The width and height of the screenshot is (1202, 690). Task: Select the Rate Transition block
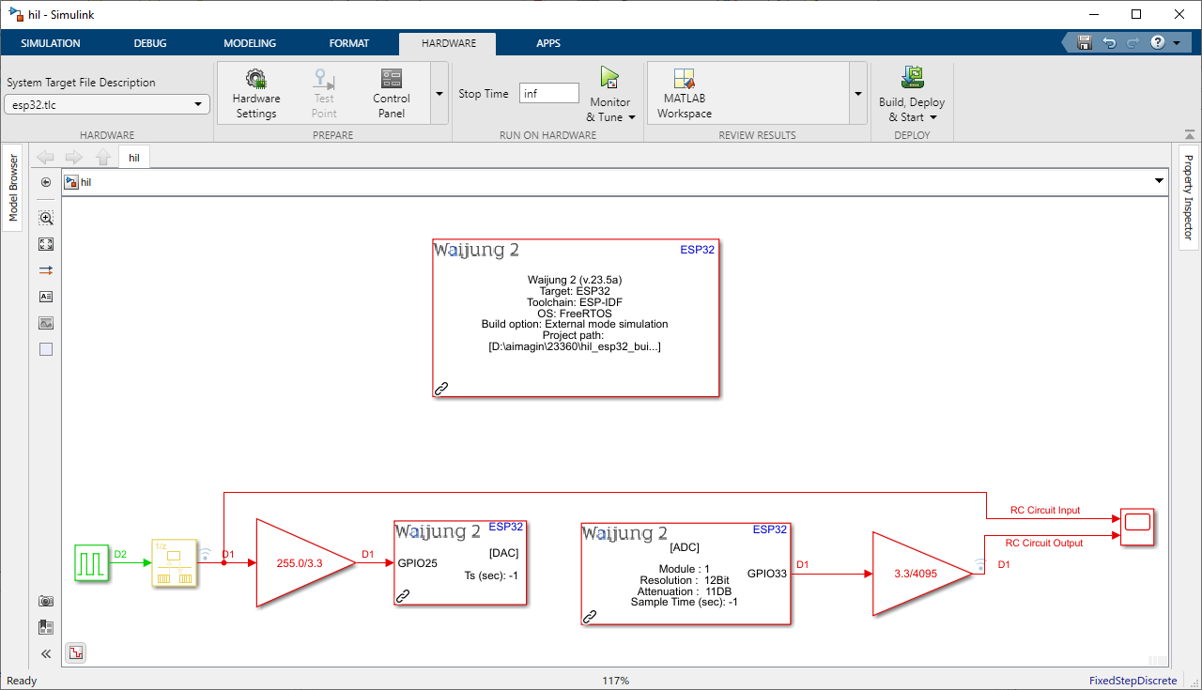pyautogui.click(x=175, y=563)
